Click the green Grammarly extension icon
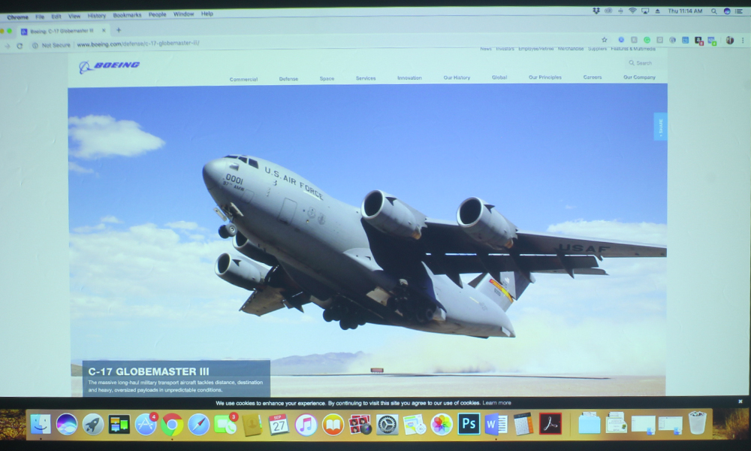This screenshot has width=751, height=451. [647, 41]
